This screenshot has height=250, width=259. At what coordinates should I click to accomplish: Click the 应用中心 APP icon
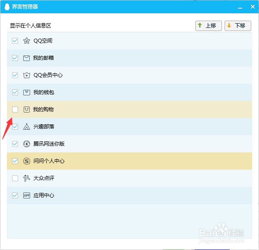26,195
